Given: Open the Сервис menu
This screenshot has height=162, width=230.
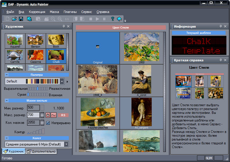Looking at the screenshot, I should tap(87, 12).
